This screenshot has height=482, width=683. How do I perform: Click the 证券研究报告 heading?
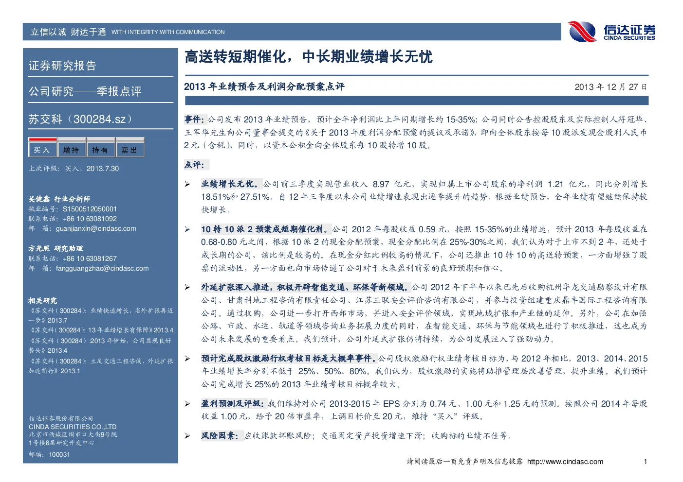pos(62,66)
